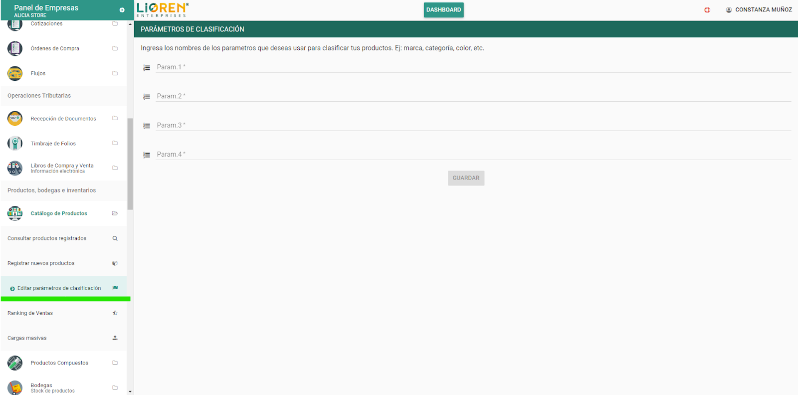The image size is (798, 395).
Task: Click the Bodegas sidebar icon
Action: [x=15, y=388]
